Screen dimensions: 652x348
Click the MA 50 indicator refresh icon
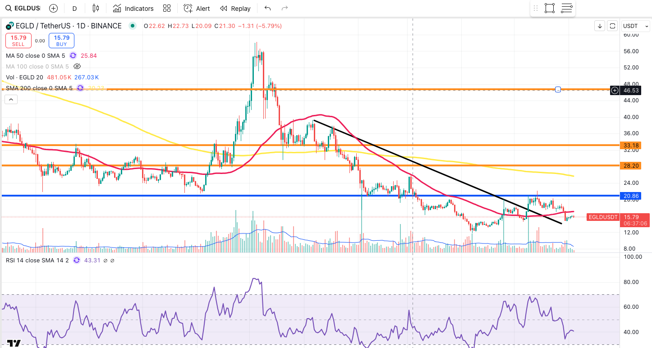coord(73,56)
